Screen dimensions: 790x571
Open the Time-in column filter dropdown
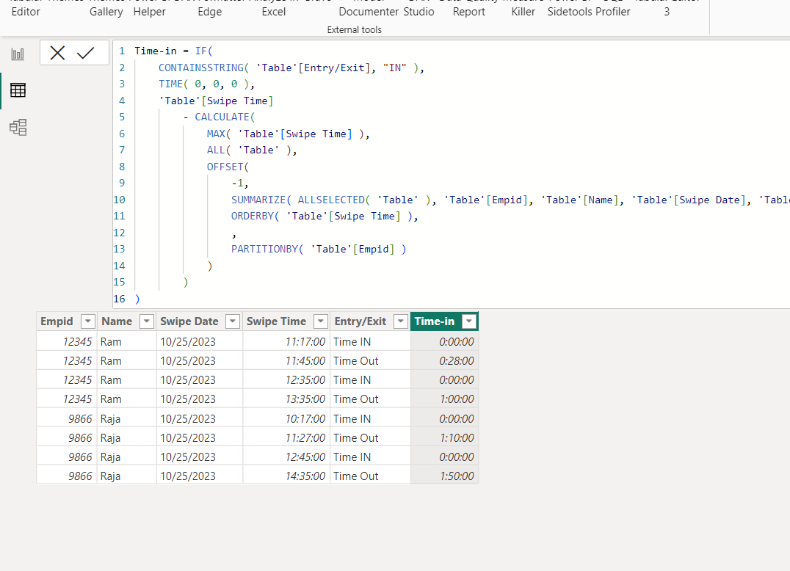tap(469, 321)
